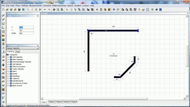Switch to the Find tab
The height and width of the screenshot is (107, 190).
tap(18, 51)
